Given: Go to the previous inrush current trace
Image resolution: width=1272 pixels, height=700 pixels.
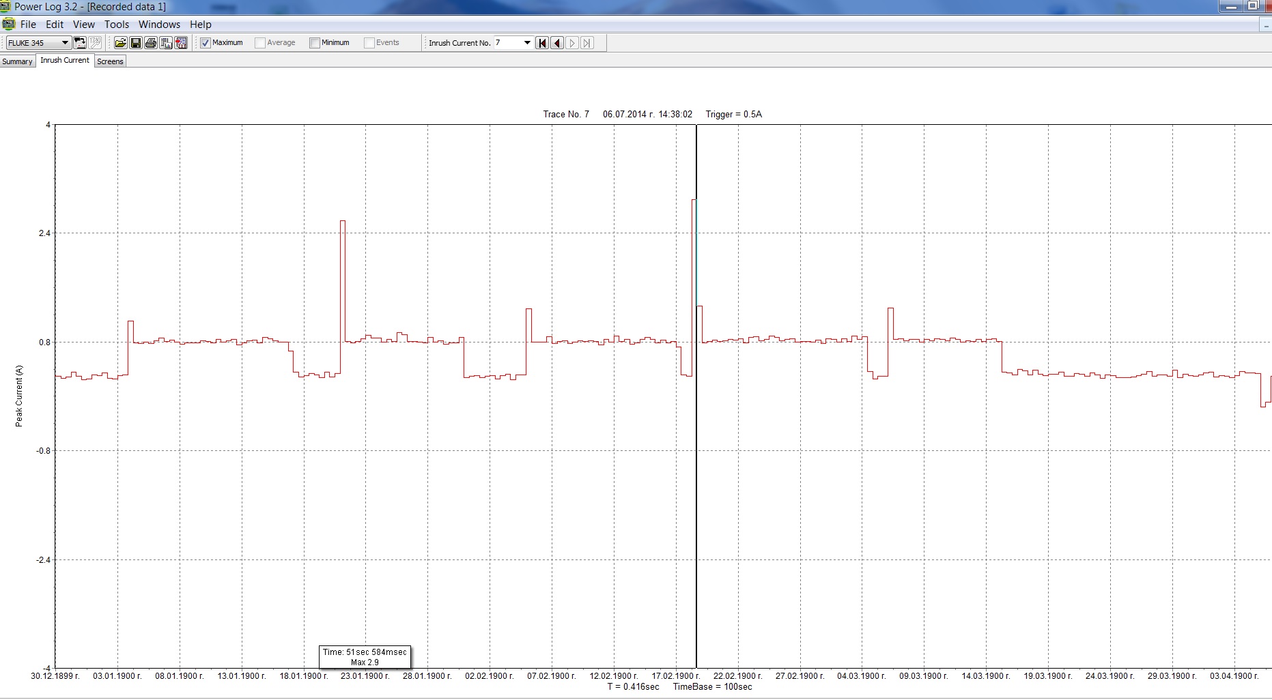Looking at the screenshot, I should (x=557, y=43).
